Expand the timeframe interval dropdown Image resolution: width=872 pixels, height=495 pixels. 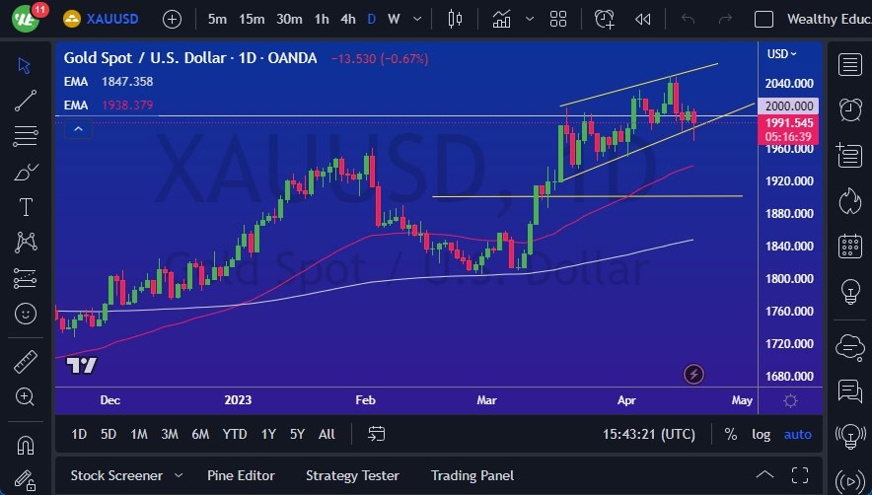(417, 19)
